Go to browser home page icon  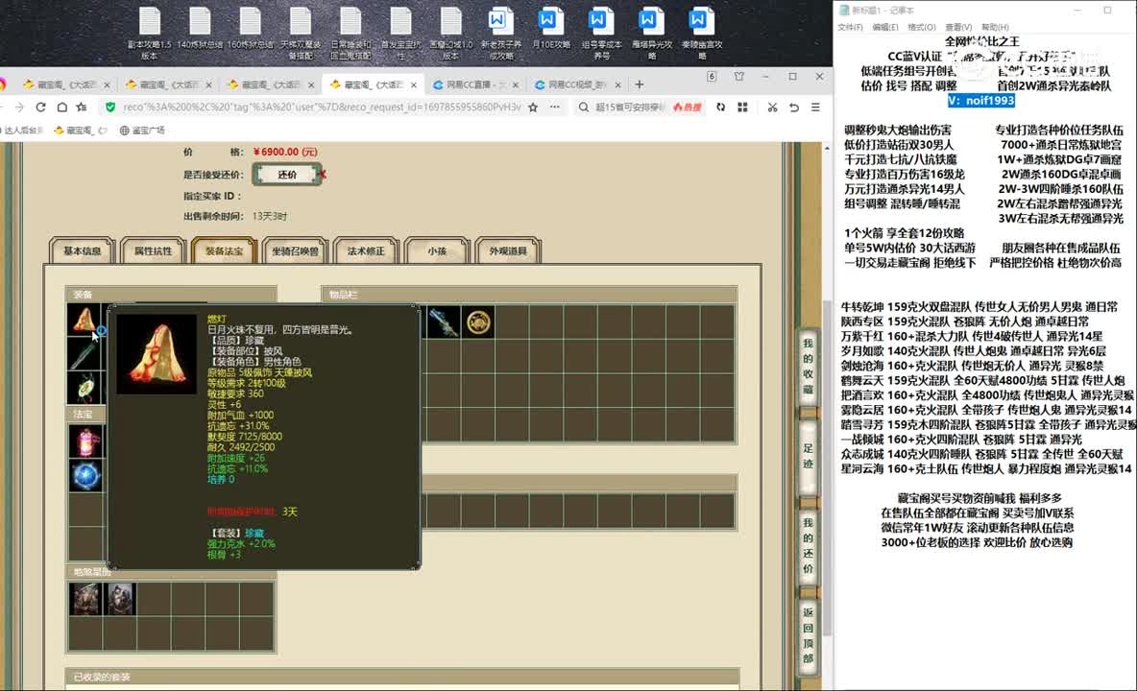pyautogui.click(x=62, y=107)
